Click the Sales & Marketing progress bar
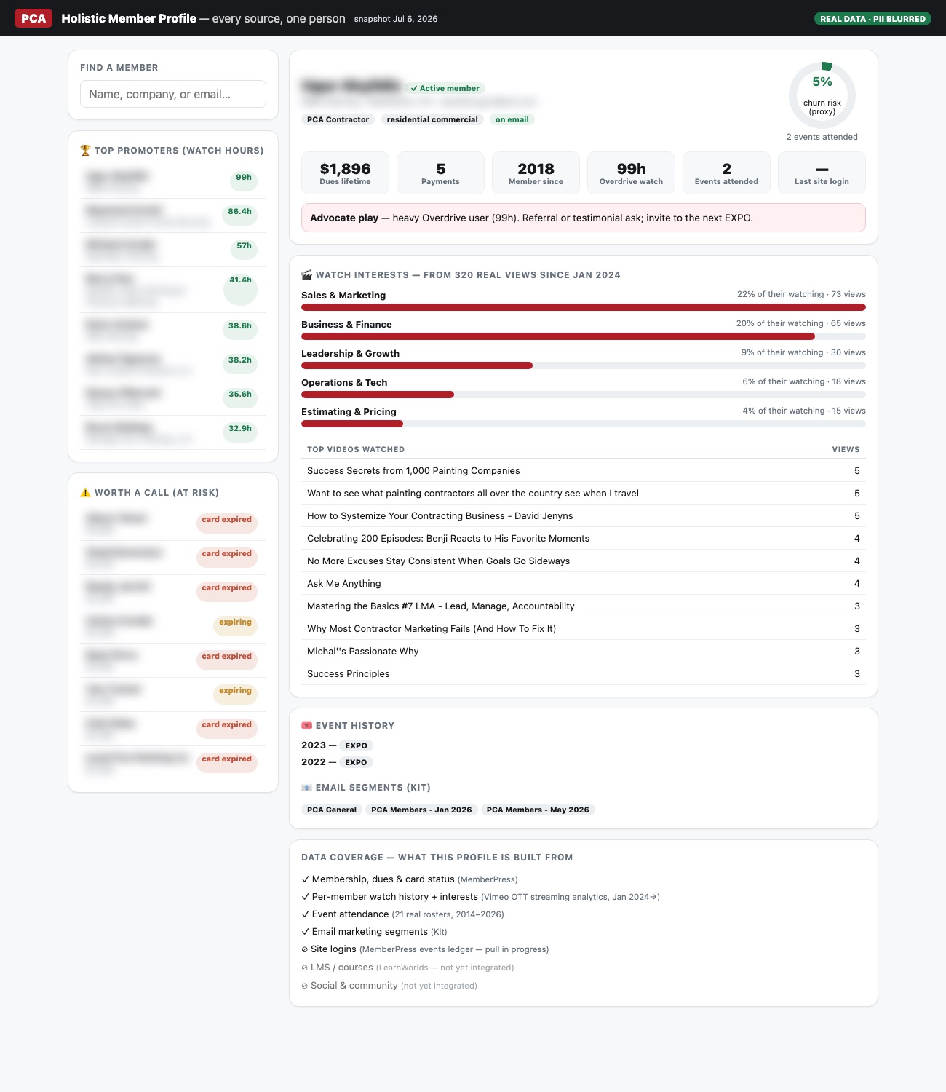946x1092 pixels. [x=584, y=307]
